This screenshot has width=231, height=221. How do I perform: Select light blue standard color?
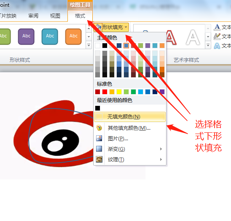click(x=140, y=92)
